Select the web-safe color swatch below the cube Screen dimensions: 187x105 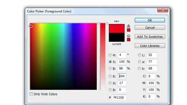click(129, 40)
